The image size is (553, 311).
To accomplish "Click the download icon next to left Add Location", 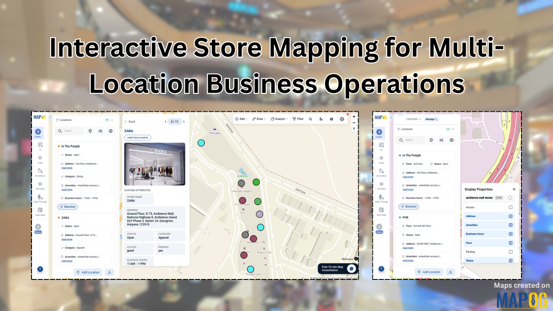I will 109,272.
